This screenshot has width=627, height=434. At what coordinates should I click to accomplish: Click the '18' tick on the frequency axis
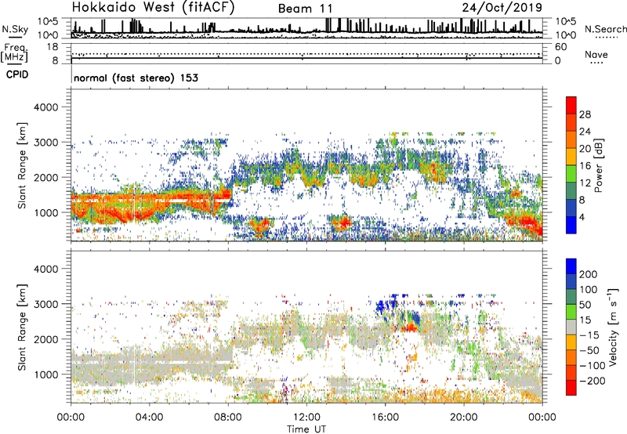click(53, 47)
